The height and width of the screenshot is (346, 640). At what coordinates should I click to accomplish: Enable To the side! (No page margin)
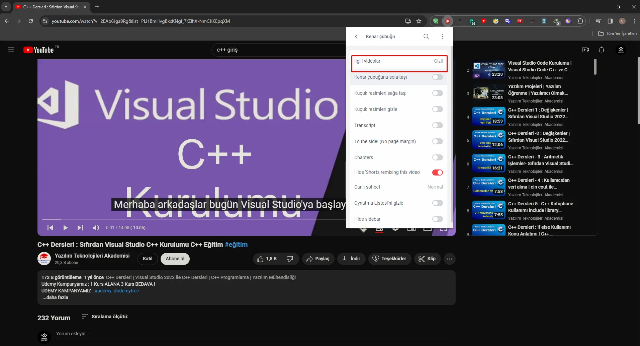[x=437, y=142]
